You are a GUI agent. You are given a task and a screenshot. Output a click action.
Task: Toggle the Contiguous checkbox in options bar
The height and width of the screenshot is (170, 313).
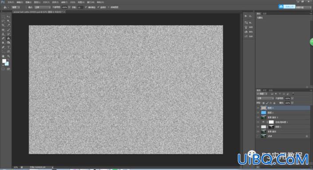pos(98,7)
